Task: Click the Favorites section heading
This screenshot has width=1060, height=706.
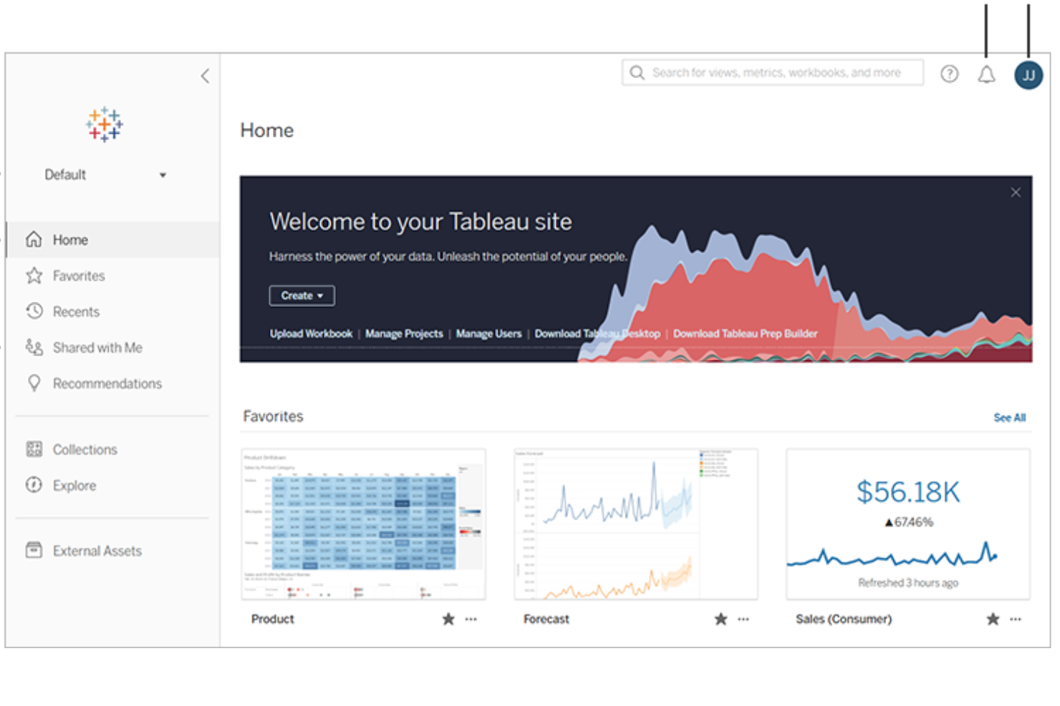Action: click(x=273, y=416)
